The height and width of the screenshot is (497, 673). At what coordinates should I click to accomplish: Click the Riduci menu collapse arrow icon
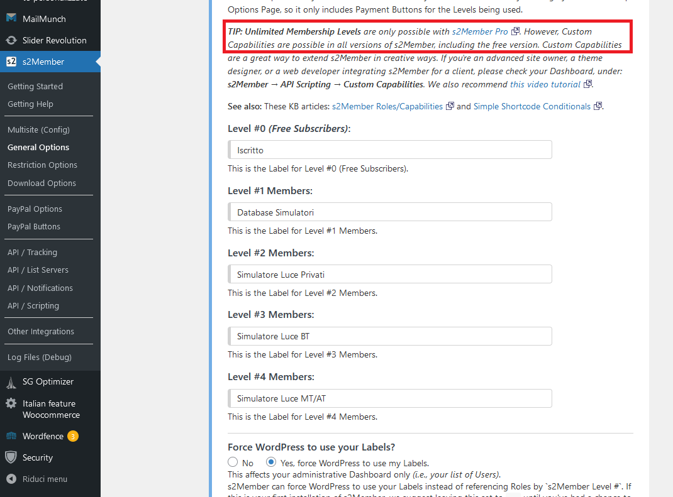pos(11,479)
